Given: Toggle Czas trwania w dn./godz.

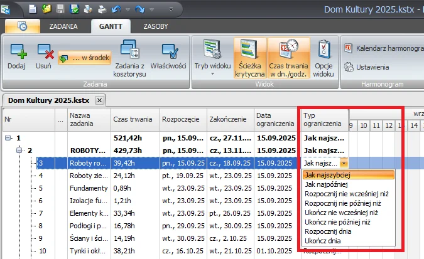Looking at the screenshot, I should [285, 58].
